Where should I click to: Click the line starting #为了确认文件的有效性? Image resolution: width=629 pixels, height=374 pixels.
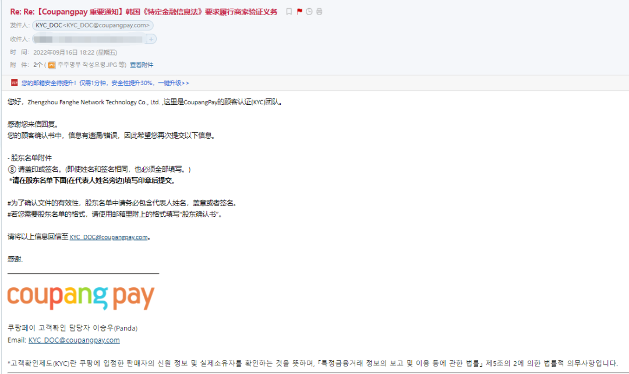(x=123, y=203)
